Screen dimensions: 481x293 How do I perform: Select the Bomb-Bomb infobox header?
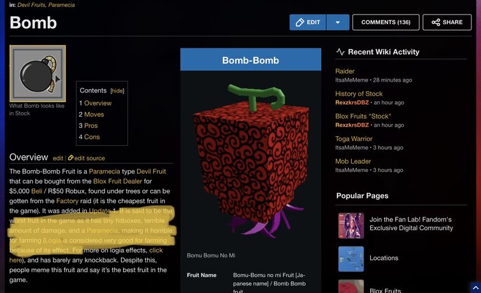click(250, 59)
